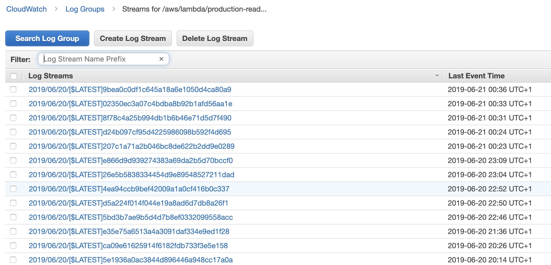Clear the filter with the X icon
This screenshot has width=551, height=265.
pos(161,59)
